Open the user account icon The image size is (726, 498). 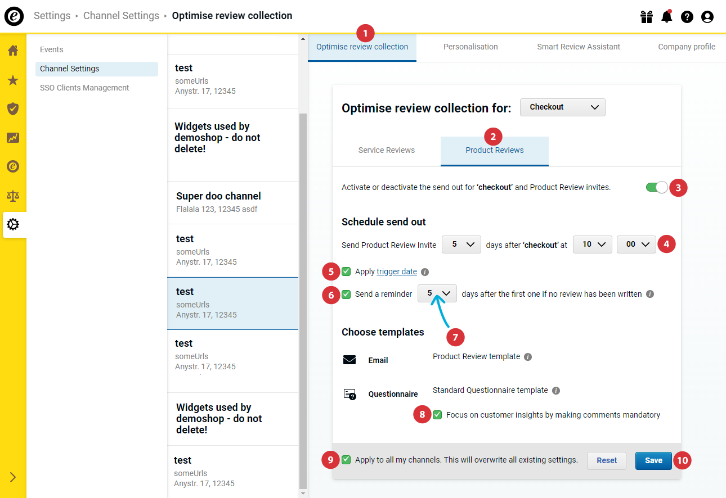pyautogui.click(x=707, y=17)
